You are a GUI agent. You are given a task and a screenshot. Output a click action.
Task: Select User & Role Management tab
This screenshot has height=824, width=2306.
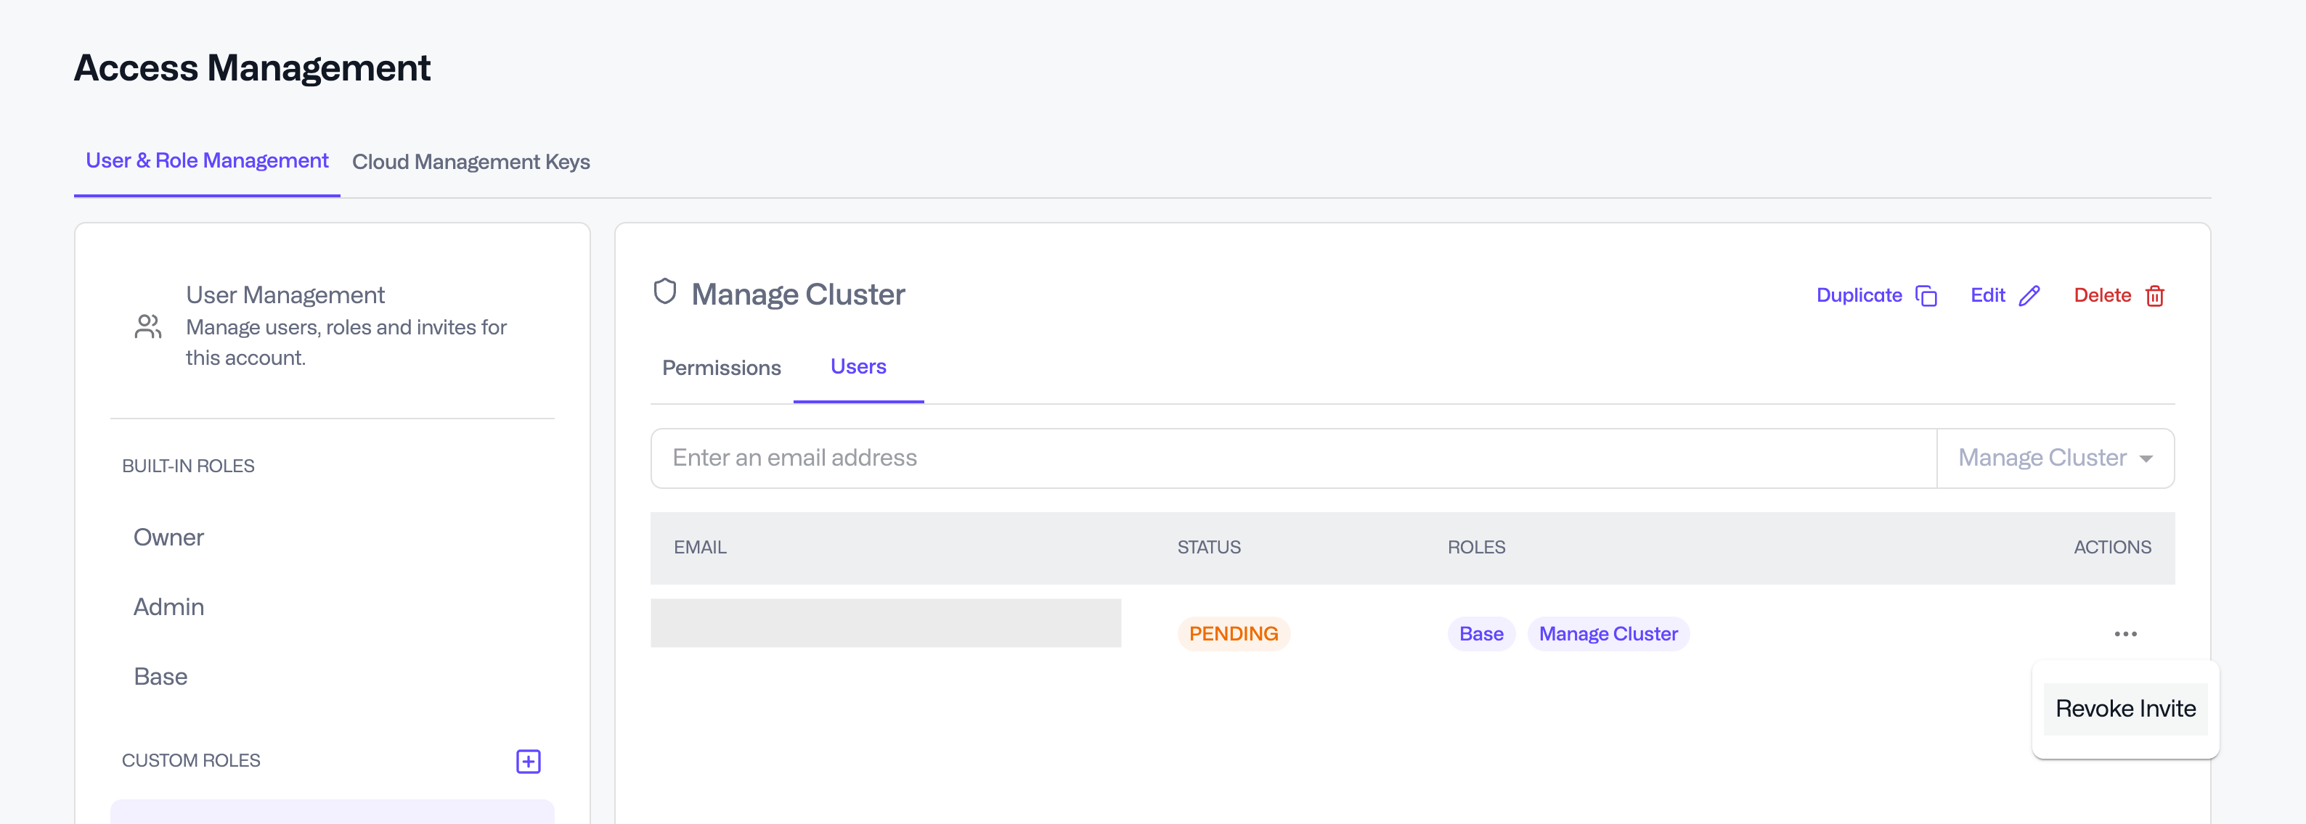[207, 161]
